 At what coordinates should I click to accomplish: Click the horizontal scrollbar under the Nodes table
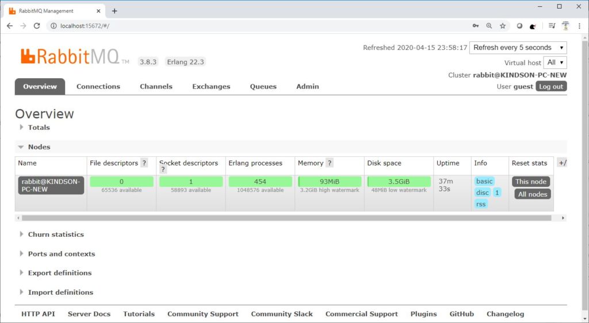tap(286, 218)
